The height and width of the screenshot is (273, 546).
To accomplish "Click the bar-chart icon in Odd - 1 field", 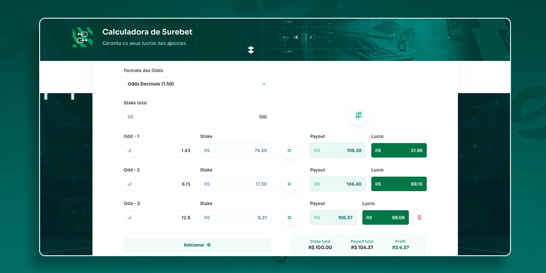I will 129,150.
